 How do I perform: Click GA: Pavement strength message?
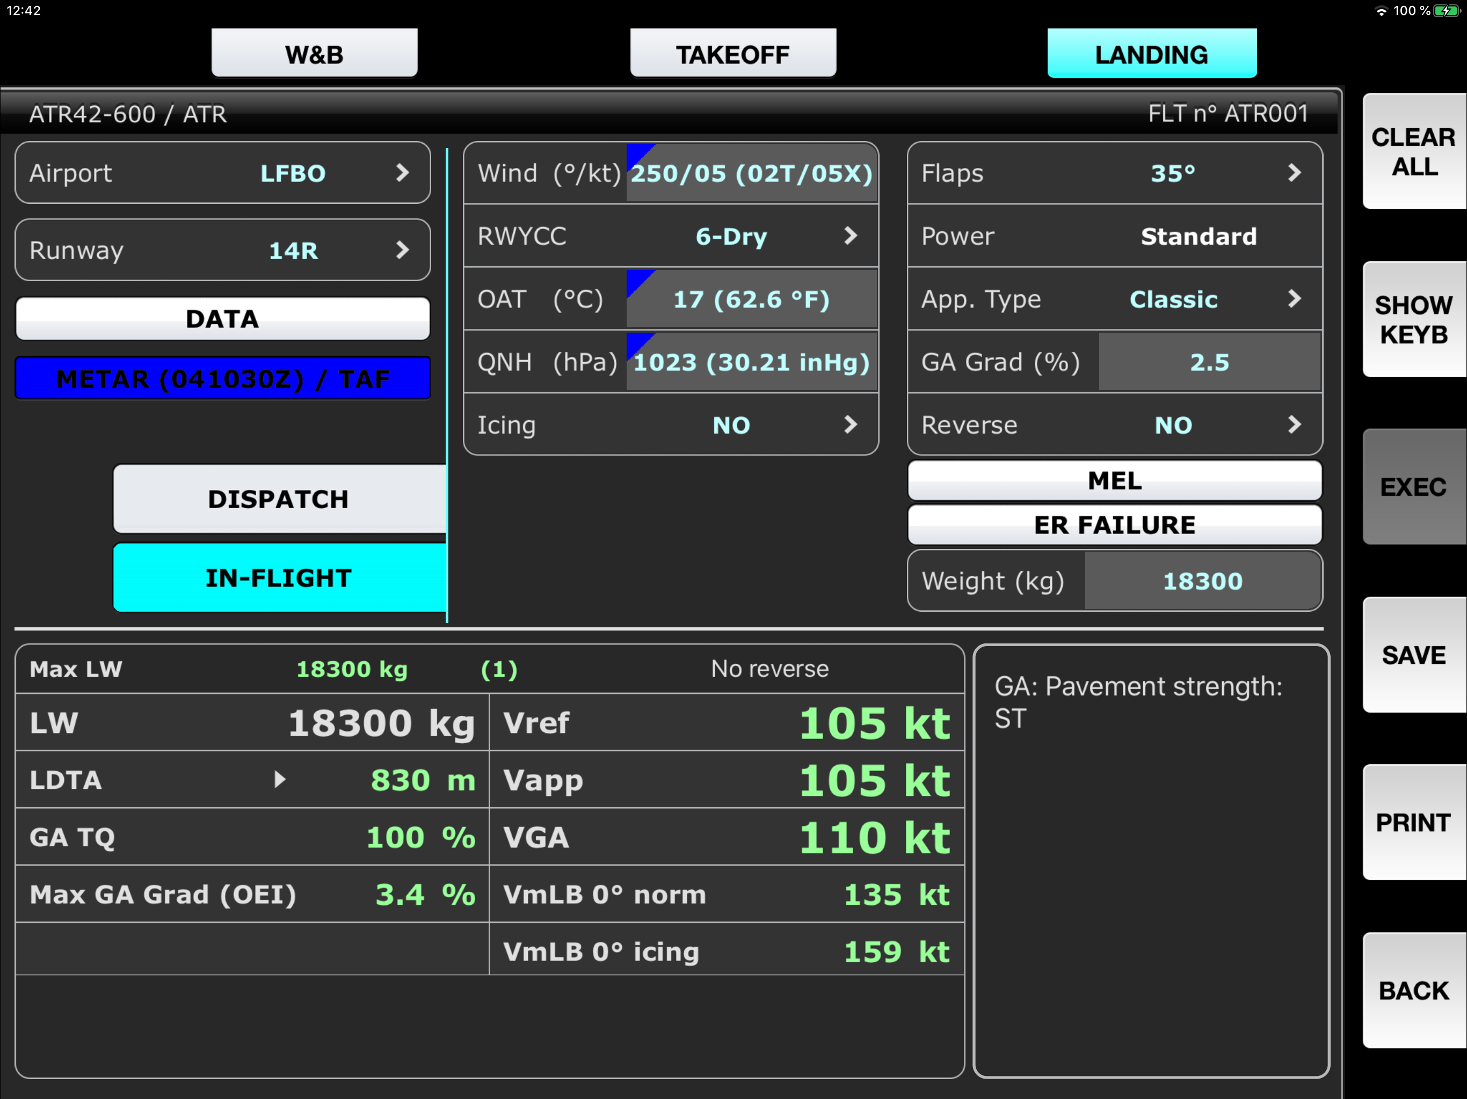point(1138,702)
